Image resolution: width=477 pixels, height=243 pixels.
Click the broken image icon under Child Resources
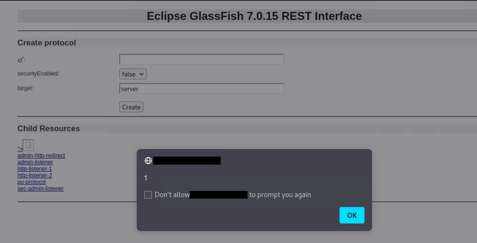click(28, 145)
